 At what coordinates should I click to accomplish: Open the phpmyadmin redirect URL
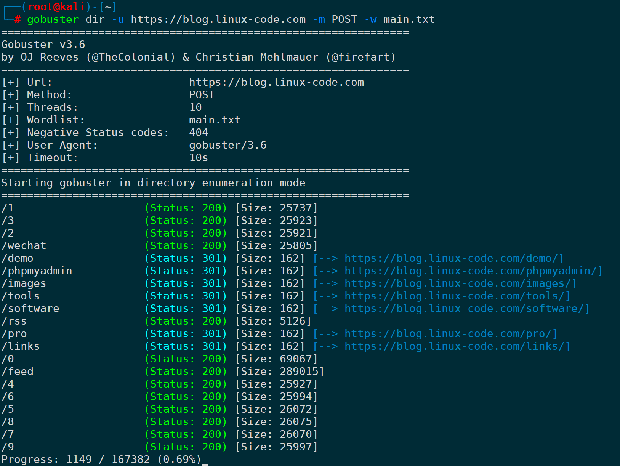click(x=471, y=271)
